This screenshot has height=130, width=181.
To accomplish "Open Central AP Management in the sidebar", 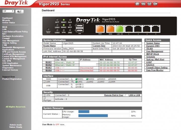I will point(14,59).
